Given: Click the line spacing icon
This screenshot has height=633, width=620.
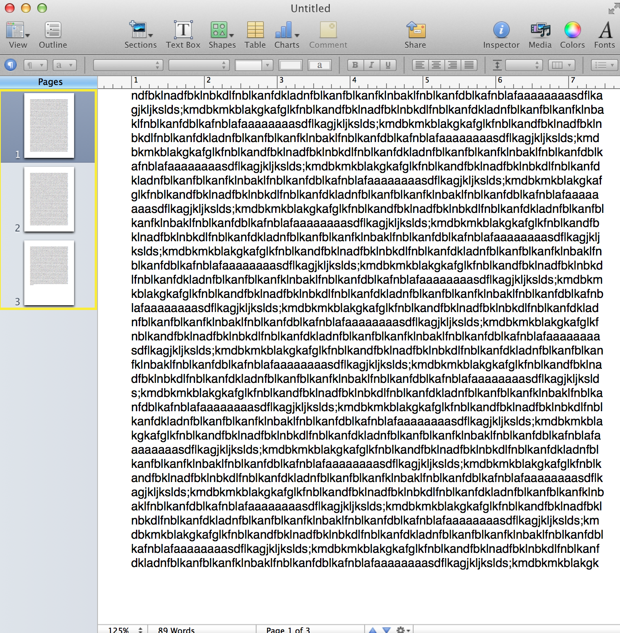Looking at the screenshot, I should (497, 65).
